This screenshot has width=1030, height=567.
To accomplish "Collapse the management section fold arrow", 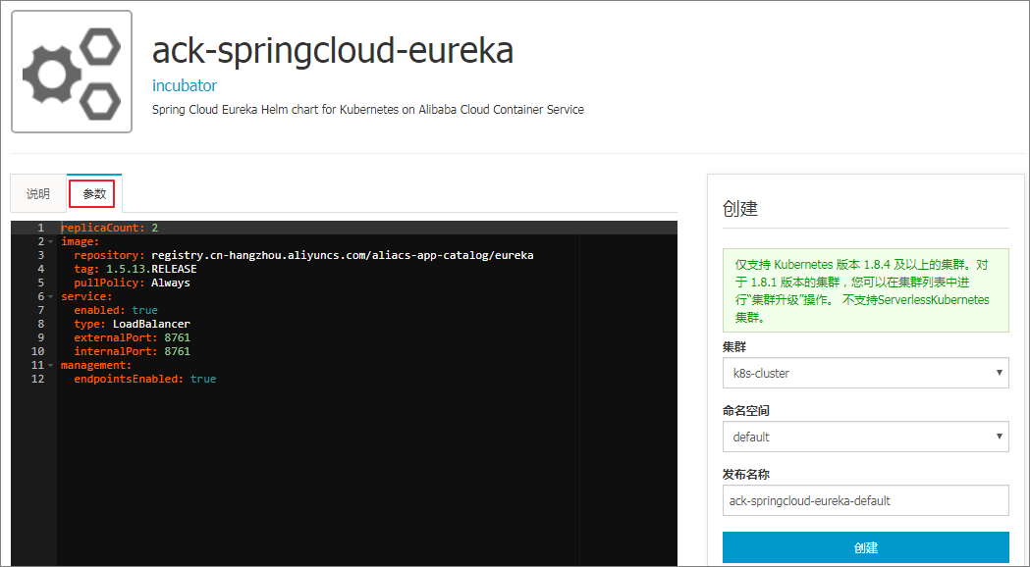I will tap(51, 365).
